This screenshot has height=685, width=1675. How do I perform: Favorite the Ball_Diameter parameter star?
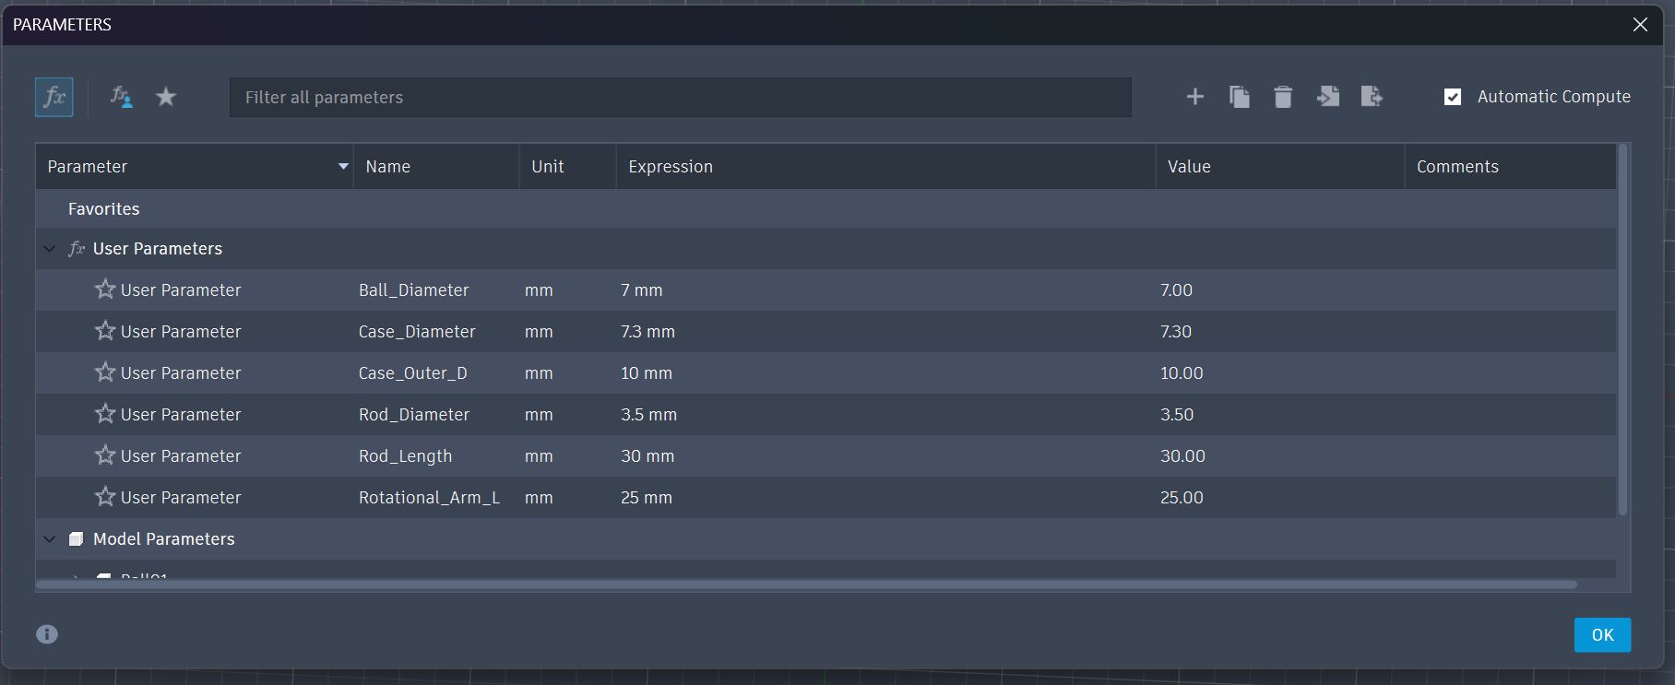pos(105,289)
